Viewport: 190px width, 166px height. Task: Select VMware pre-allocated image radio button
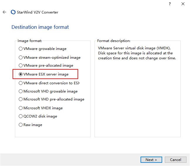coord(21,66)
